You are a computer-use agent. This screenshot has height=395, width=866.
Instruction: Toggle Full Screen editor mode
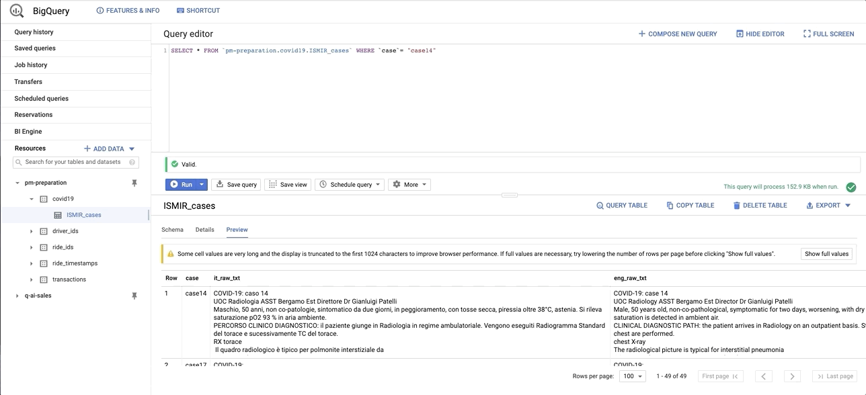point(828,34)
